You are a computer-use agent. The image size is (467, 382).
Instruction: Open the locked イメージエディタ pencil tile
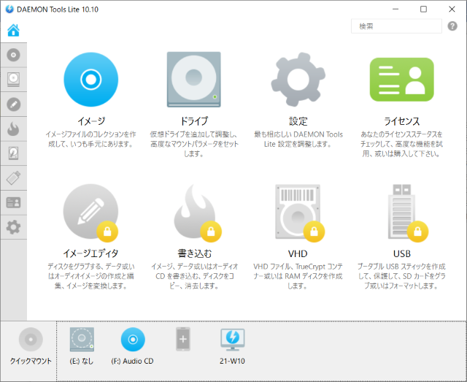90,212
